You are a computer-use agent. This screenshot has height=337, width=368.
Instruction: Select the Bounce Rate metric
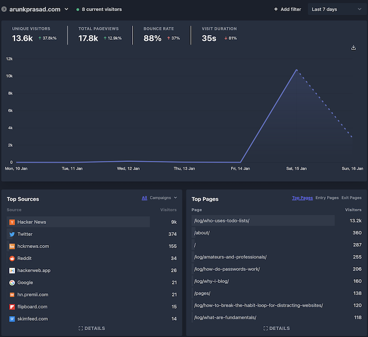coord(161,35)
